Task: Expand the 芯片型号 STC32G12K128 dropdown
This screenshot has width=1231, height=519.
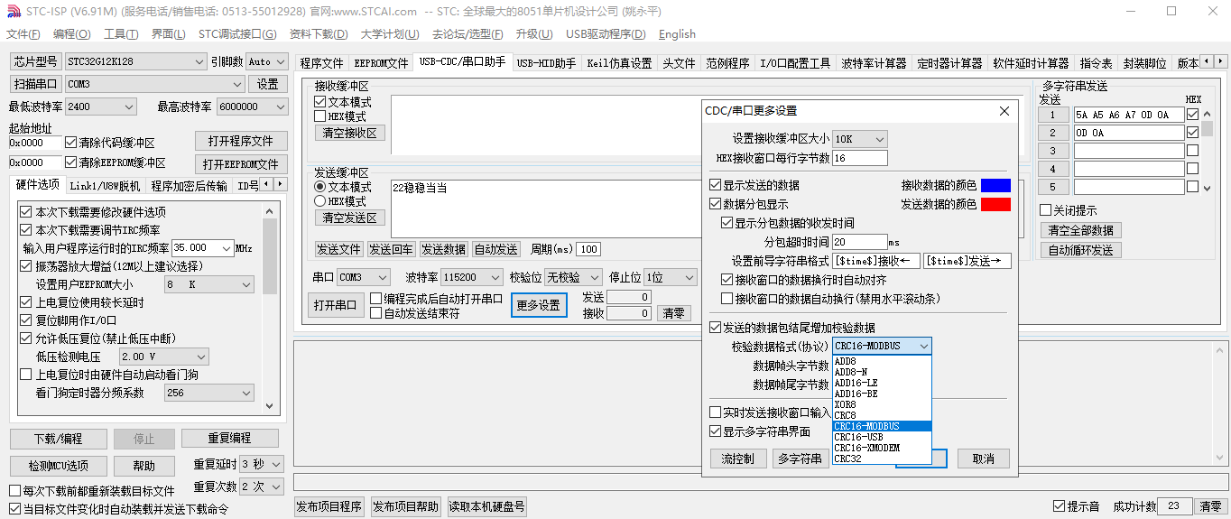Action: coord(199,61)
